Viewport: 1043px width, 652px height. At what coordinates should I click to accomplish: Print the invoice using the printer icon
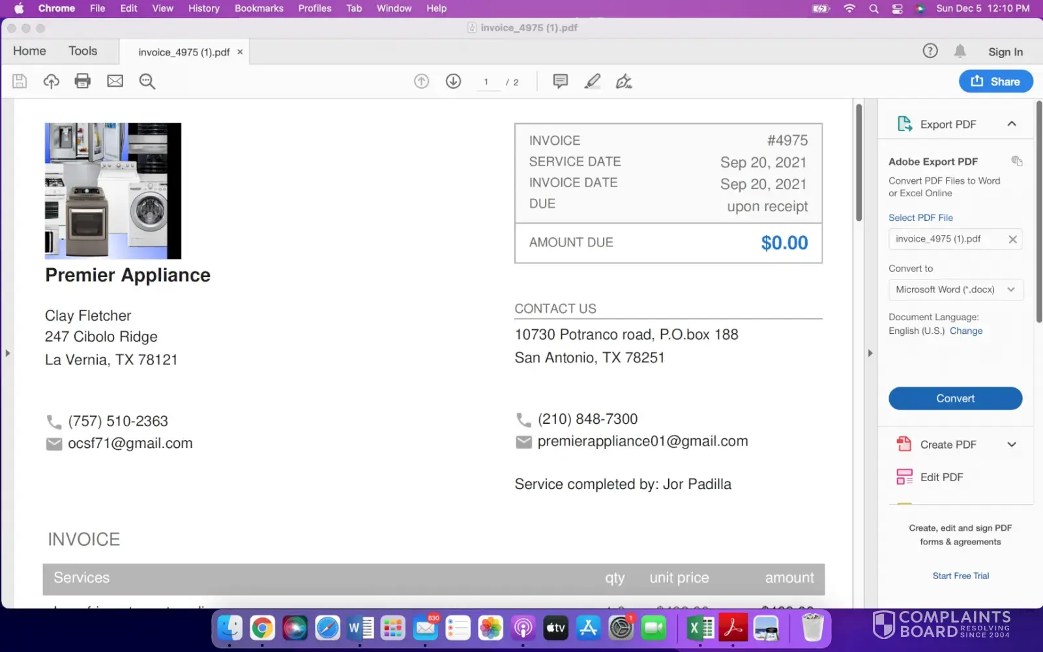tap(83, 81)
